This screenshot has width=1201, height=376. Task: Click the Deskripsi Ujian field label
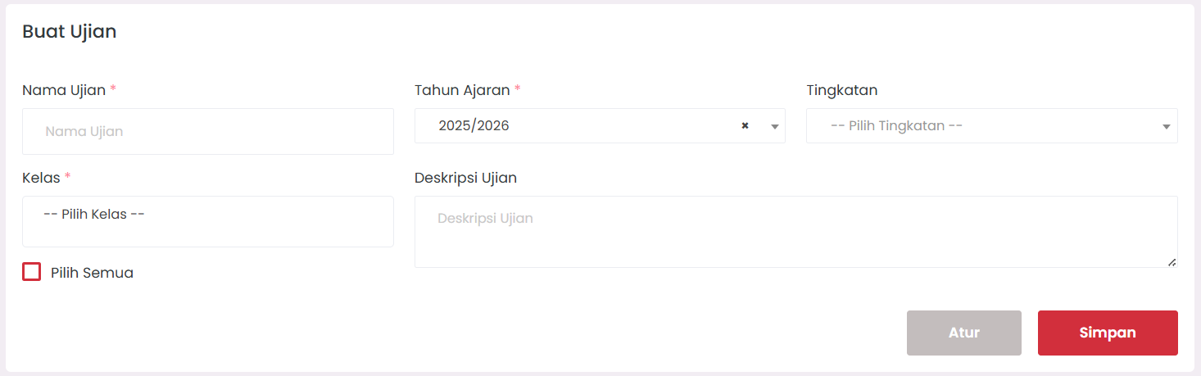pyautogui.click(x=465, y=178)
